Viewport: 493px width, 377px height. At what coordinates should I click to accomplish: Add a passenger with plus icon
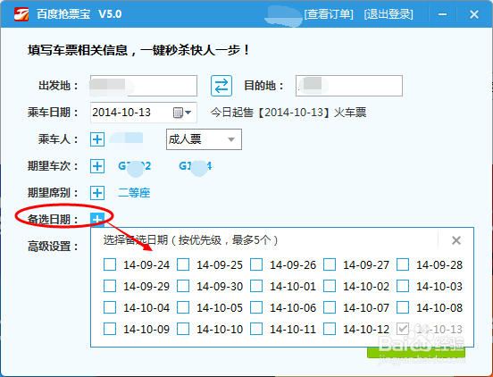pos(97,139)
